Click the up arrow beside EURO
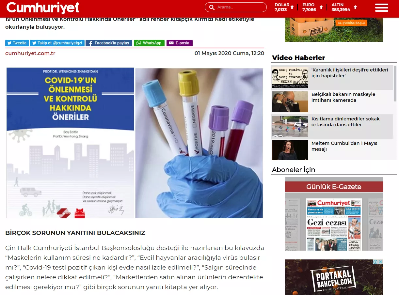Screen dimensions: 399x295 pyautogui.click(x=321, y=7)
